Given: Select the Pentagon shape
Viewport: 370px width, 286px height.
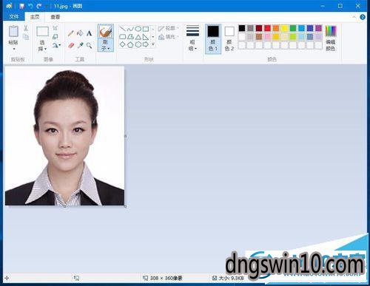Looking at the screenshot, I should 130,44.
